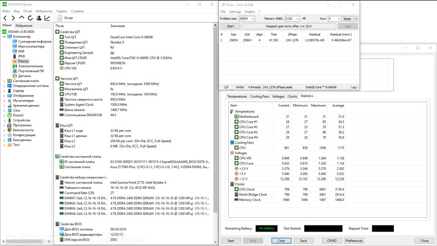This screenshot has width=437, height=246.
Task: Click the Clear button
Action: (281, 241)
